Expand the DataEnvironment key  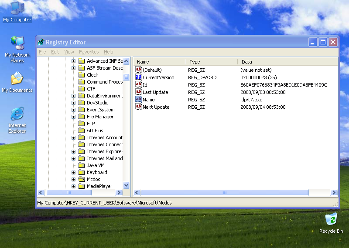[73, 96]
